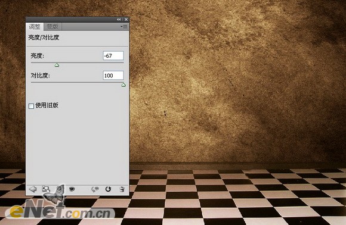Delete this adjustment layer trash icon

122,189
